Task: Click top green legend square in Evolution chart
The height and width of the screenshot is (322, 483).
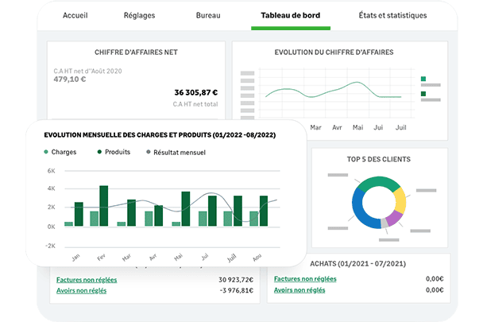Action: (x=423, y=80)
